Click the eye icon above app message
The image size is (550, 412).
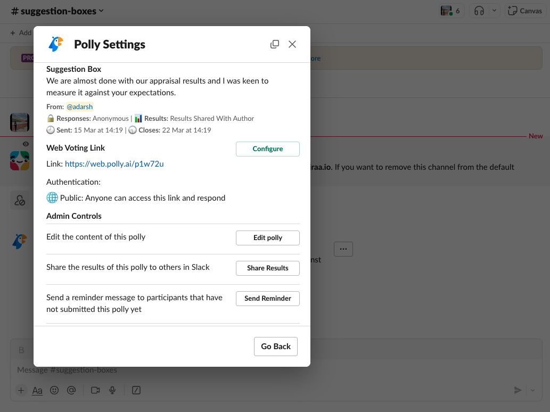click(x=26, y=144)
